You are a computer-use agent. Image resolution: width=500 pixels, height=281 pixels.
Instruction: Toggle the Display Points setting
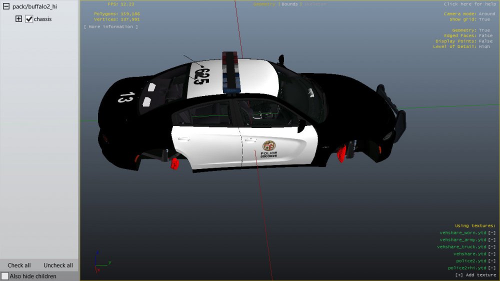464,41
